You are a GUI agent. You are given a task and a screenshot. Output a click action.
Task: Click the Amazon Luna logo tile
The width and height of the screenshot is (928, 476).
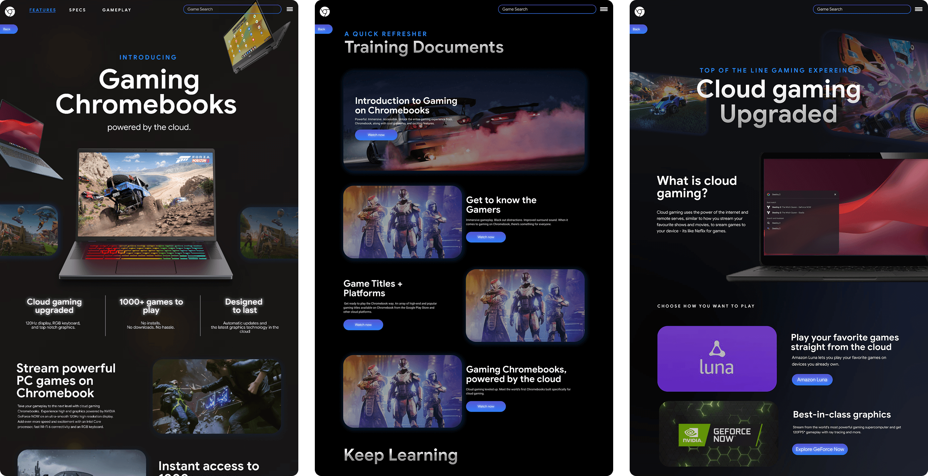point(716,358)
